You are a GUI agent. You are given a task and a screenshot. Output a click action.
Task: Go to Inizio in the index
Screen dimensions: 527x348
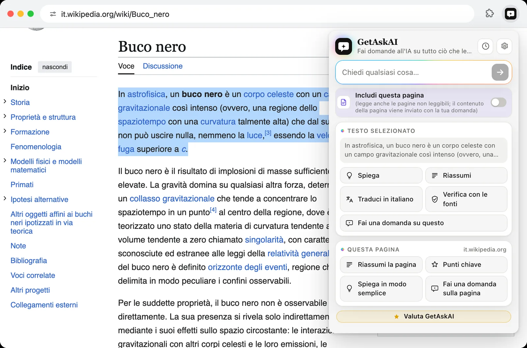point(20,88)
